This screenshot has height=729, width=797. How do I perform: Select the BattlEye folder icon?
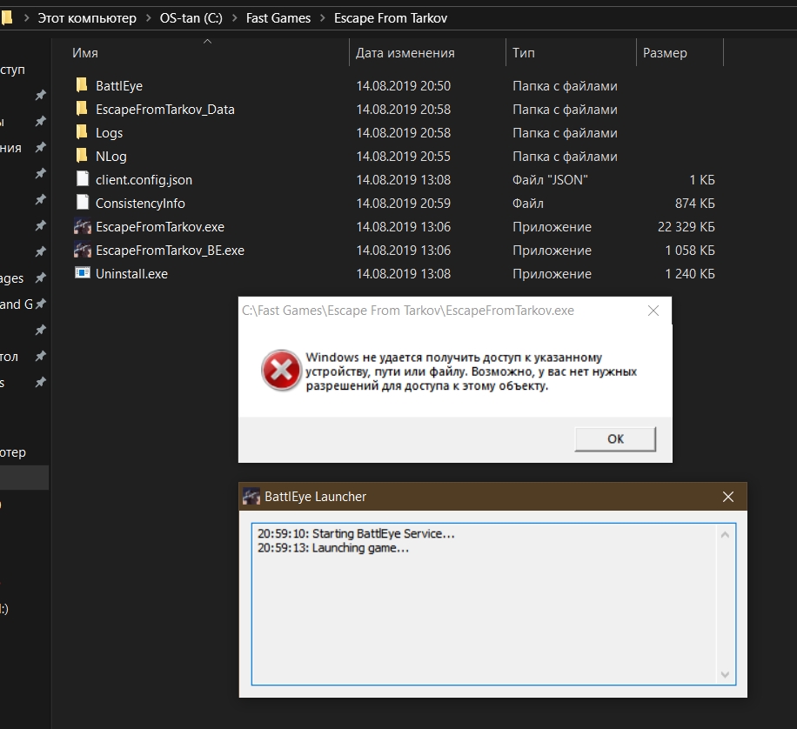82,85
